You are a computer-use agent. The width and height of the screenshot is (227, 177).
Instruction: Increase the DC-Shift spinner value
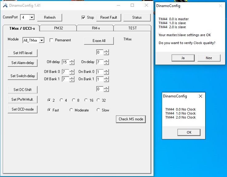(106, 88)
